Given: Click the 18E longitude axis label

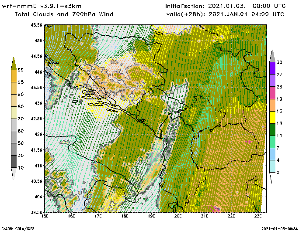Looking at the screenshot, I should tap(125, 216).
